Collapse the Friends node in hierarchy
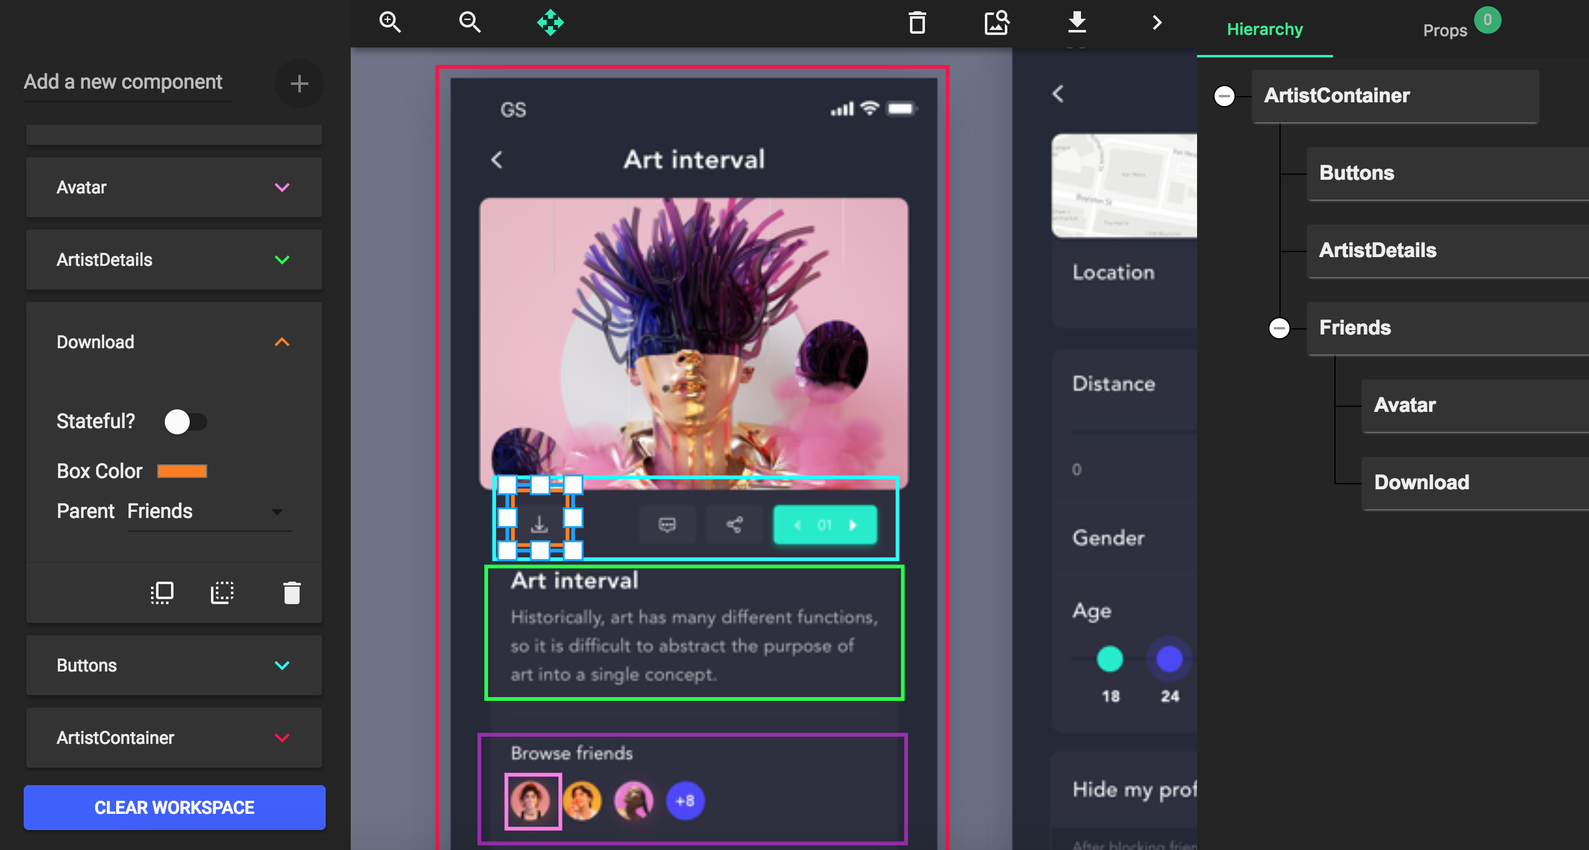Viewport: 1589px width, 850px height. tap(1279, 328)
